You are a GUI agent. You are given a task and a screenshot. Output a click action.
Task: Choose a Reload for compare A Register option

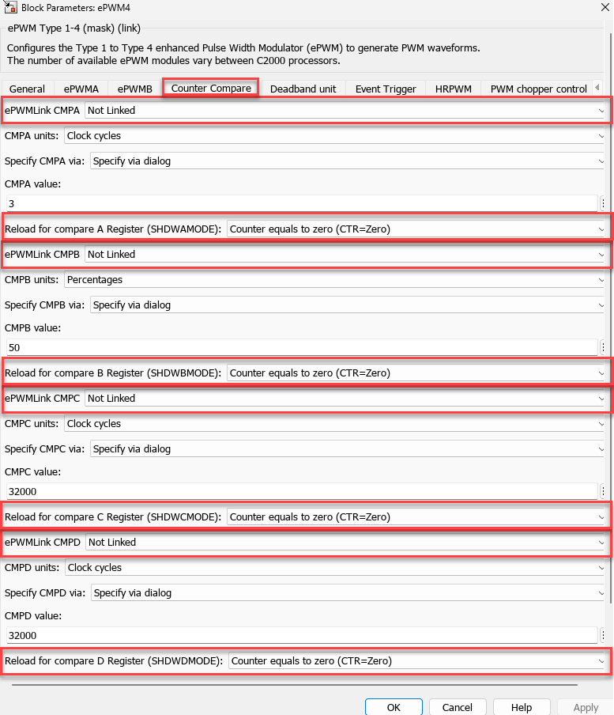416,229
